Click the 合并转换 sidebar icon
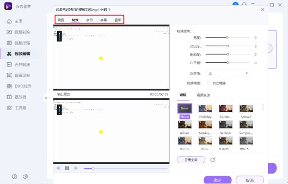Viewport: 288px width, 184px height. (9, 65)
